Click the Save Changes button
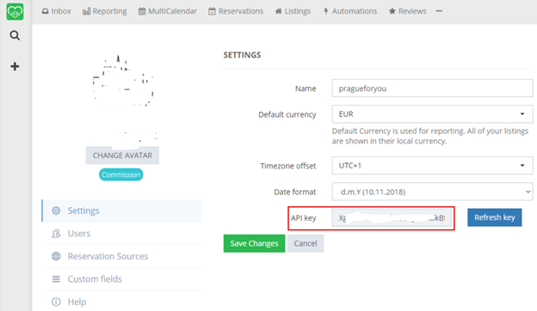Image resolution: width=537 pixels, height=311 pixels. pos(254,243)
